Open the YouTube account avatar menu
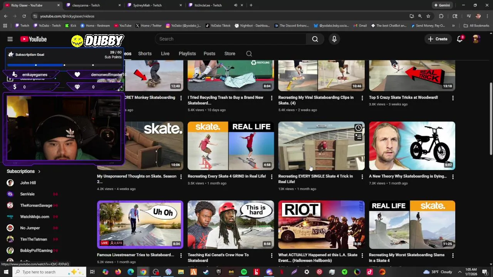Image resolution: width=493 pixels, height=277 pixels. [476, 39]
